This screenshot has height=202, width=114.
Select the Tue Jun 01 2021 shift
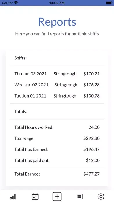tap(57, 96)
